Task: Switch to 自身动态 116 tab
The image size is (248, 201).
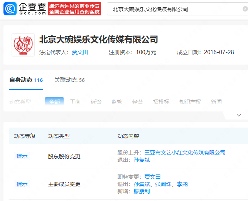Action: click(26, 80)
